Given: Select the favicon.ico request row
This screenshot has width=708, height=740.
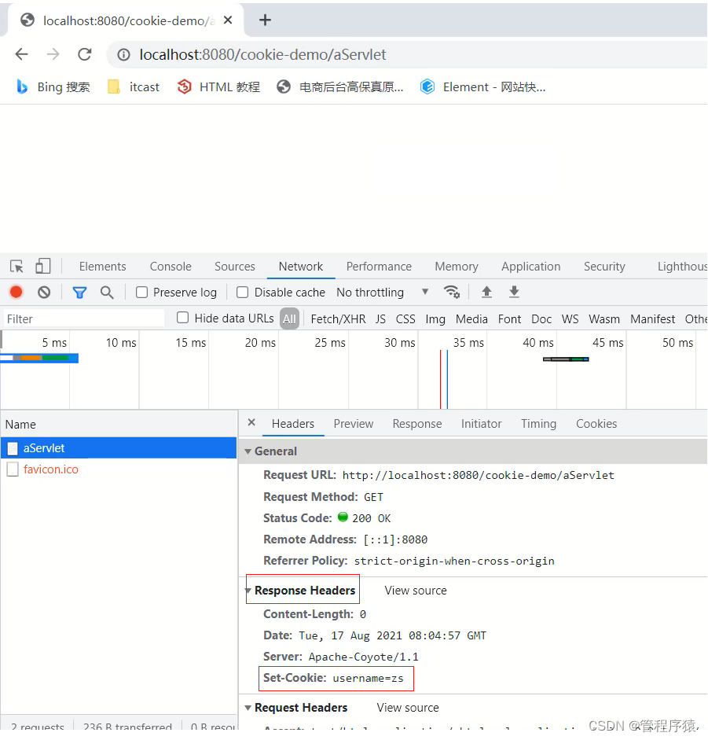Looking at the screenshot, I should [x=119, y=469].
